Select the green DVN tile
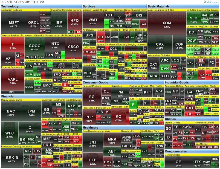Viewport: 220px width, 169px height. [165, 68]
